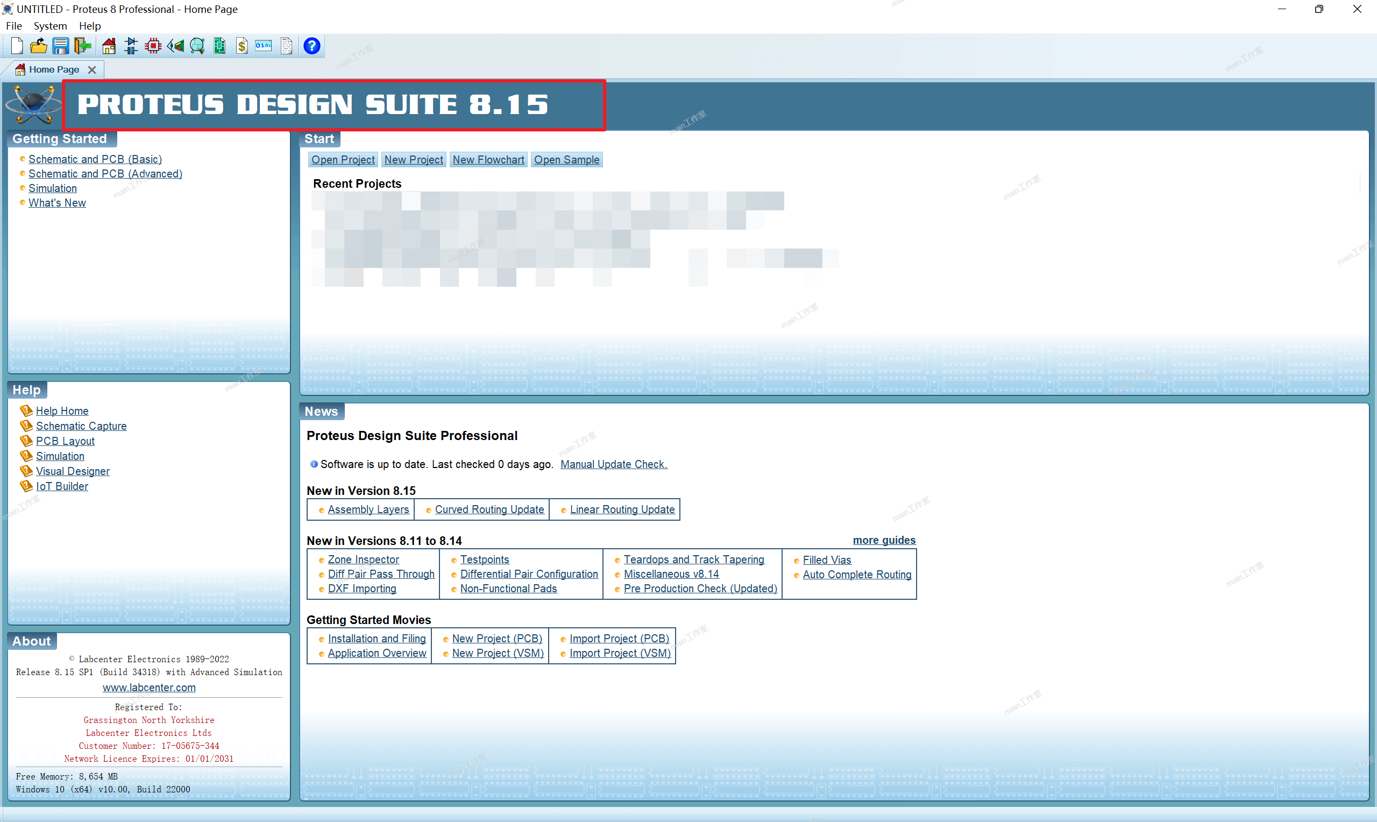Open the Schematic and PCB (Basic) tutorial
The height and width of the screenshot is (822, 1377).
(95, 160)
